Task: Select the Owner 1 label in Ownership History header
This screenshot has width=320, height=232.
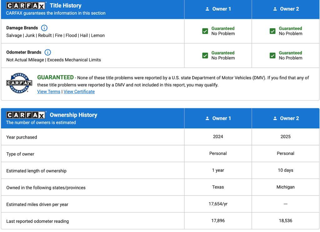Action: click(x=222, y=118)
